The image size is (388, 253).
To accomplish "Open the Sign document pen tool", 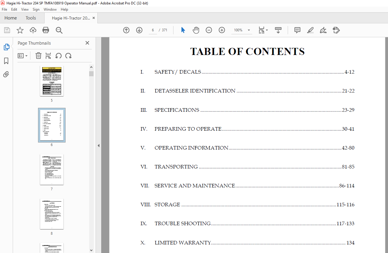I will [323, 30].
